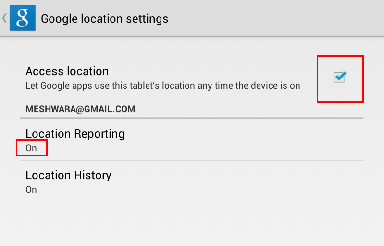Open the Location Reporting setting
This screenshot has height=246, width=384.
[x=192, y=140]
